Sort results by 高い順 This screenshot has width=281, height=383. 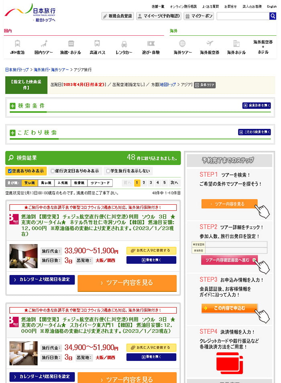46,183
